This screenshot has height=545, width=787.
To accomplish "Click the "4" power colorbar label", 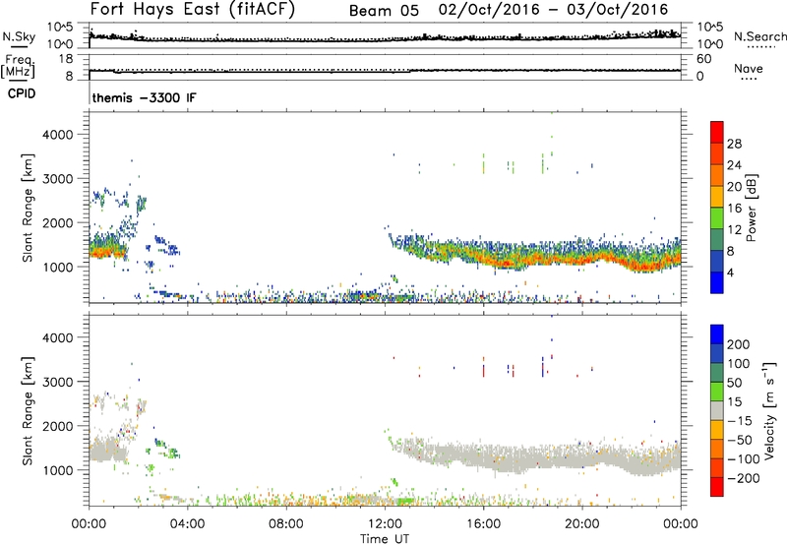I will pyautogui.click(x=731, y=273).
